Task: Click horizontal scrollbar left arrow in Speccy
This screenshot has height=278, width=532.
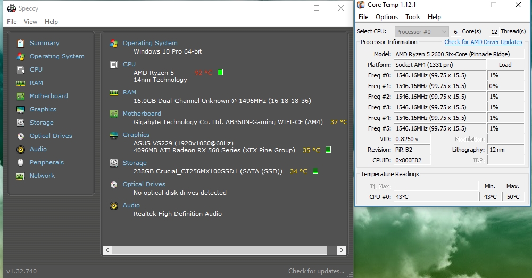Action: pyautogui.click(x=107, y=250)
